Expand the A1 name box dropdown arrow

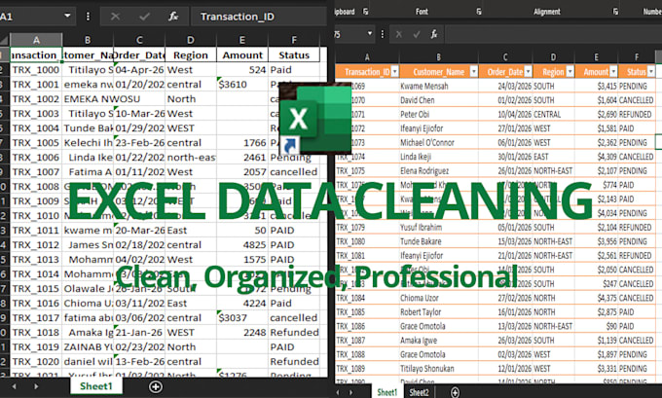pyautogui.click(x=67, y=16)
